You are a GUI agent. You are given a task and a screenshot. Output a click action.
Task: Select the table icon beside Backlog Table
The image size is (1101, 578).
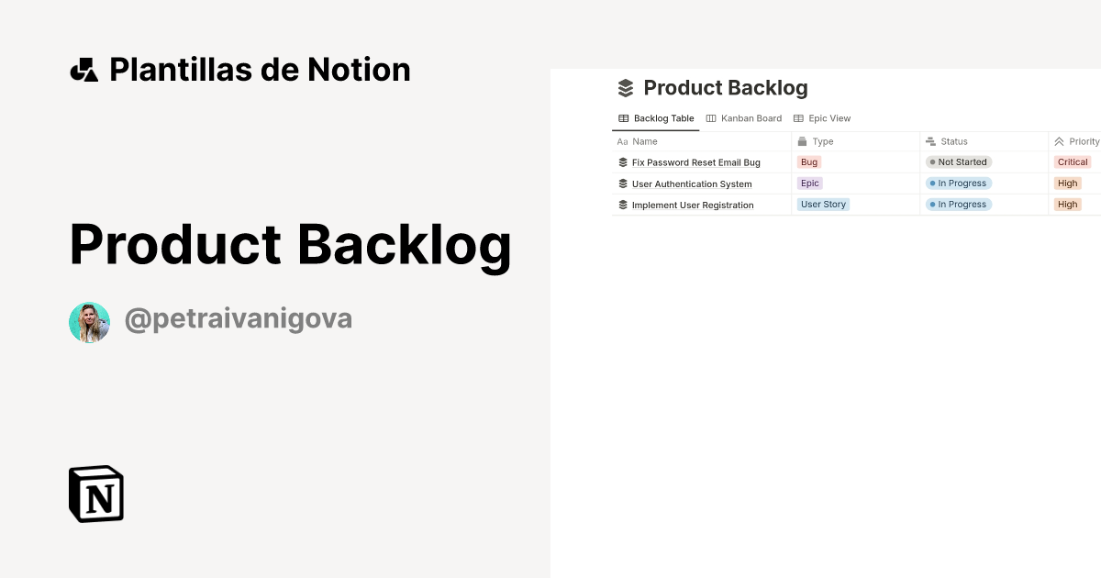622,117
